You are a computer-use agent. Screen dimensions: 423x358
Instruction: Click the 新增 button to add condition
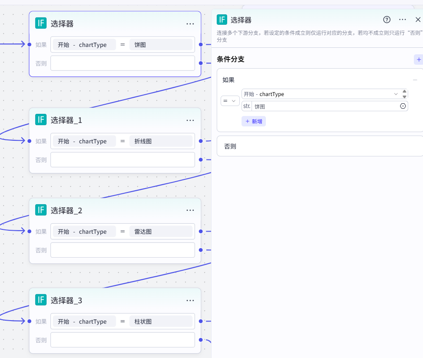coord(254,121)
